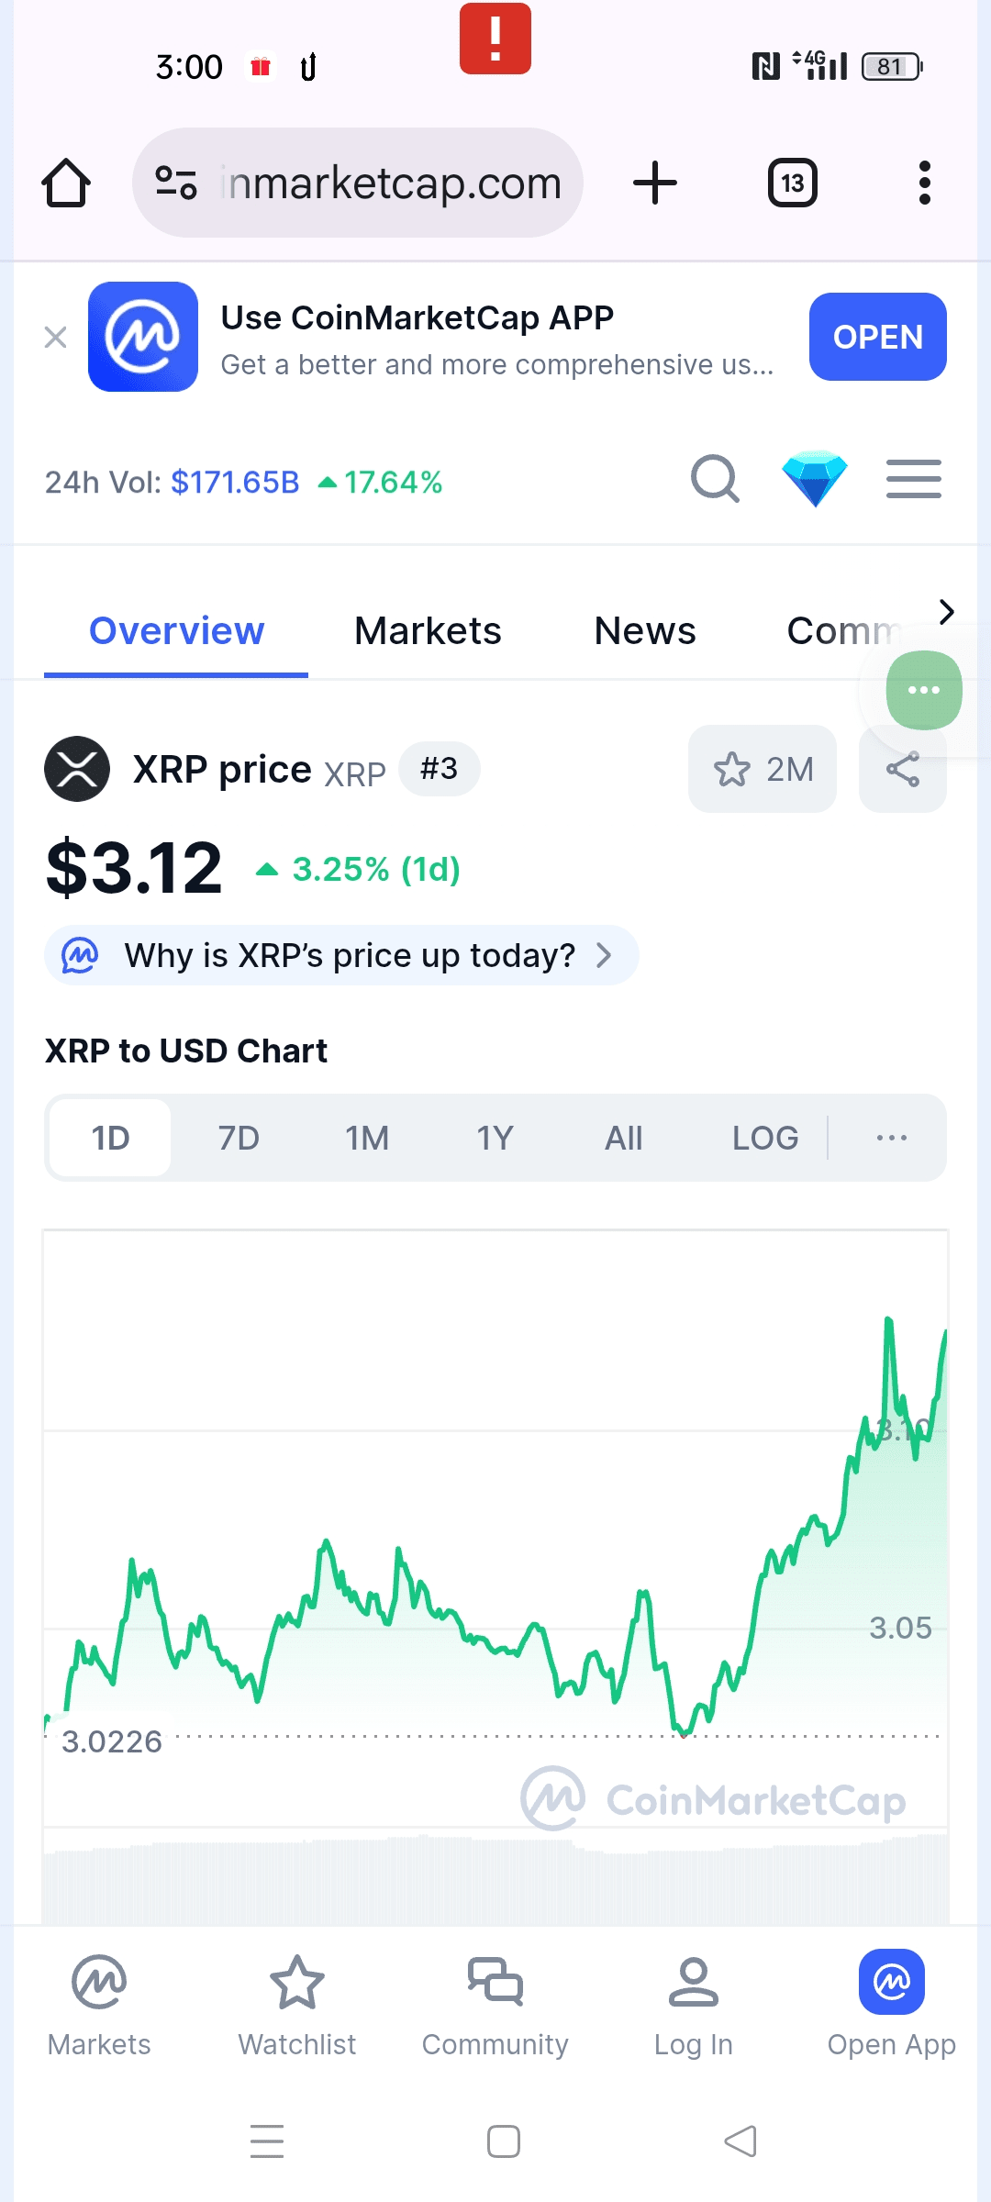Image resolution: width=991 pixels, height=2202 pixels.
Task: Click the latest peak on price chart
Action: (x=888, y=1321)
